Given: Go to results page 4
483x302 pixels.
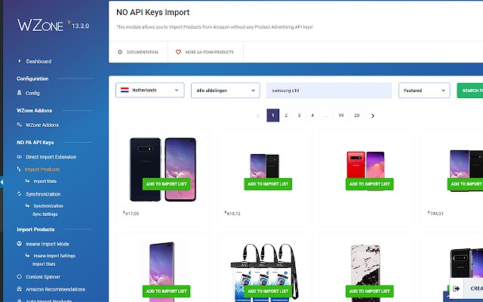Looking at the screenshot, I should (x=312, y=116).
